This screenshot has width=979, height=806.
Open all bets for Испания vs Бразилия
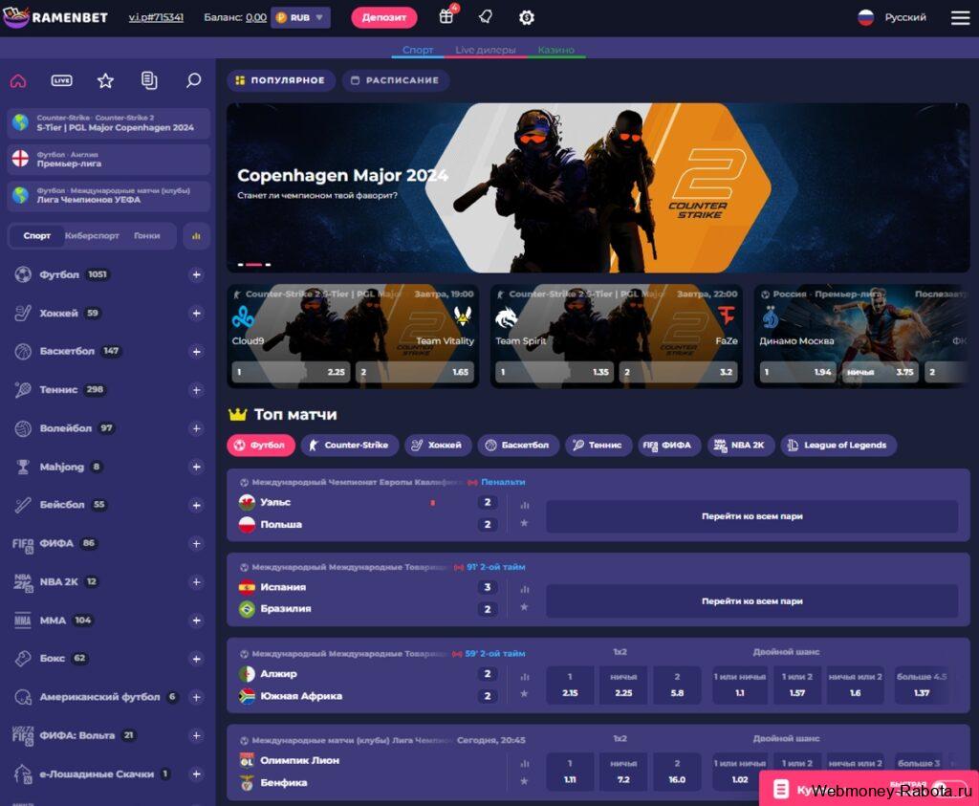pyautogui.click(x=751, y=601)
